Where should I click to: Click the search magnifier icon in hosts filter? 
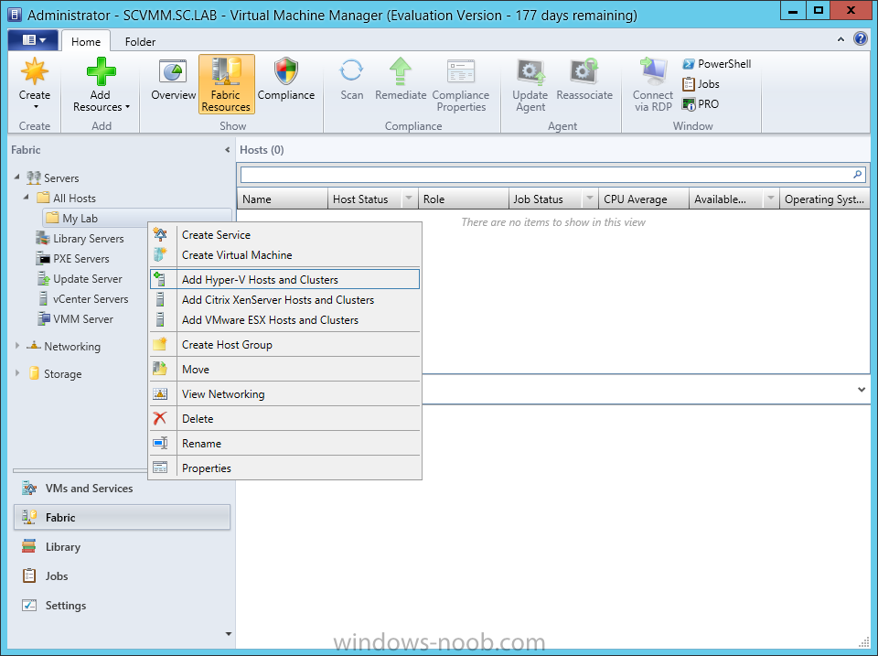[x=857, y=174]
